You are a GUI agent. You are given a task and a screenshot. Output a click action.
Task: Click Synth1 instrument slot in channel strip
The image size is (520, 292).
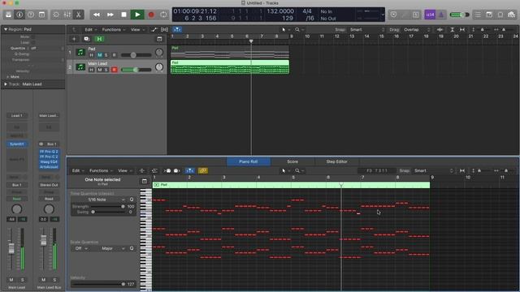click(x=16, y=144)
